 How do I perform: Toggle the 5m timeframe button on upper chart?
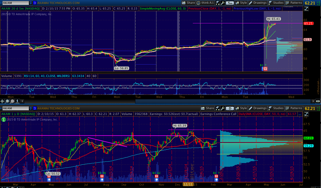pos(230,3)
